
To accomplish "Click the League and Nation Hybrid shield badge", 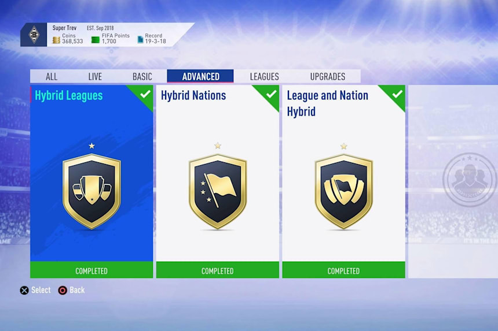I will (343, 191).
